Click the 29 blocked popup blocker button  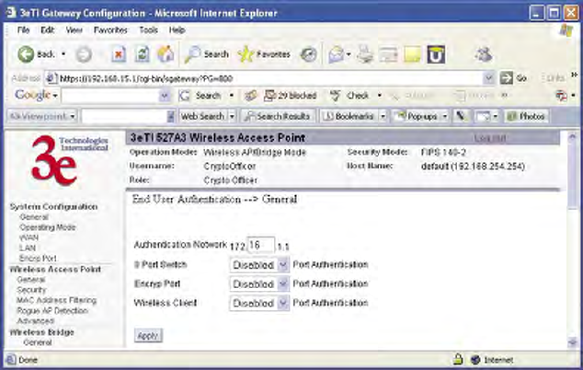[x=291, y=96]
